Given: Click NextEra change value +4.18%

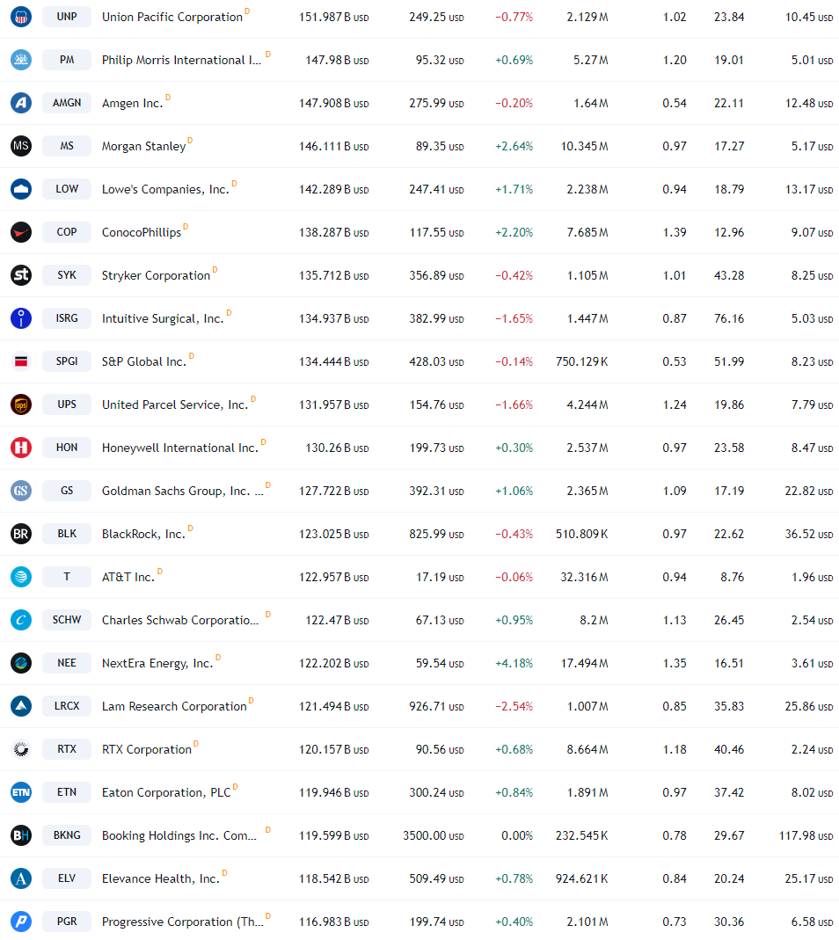Looking at the screenshot, I should [x=514, y=663].
